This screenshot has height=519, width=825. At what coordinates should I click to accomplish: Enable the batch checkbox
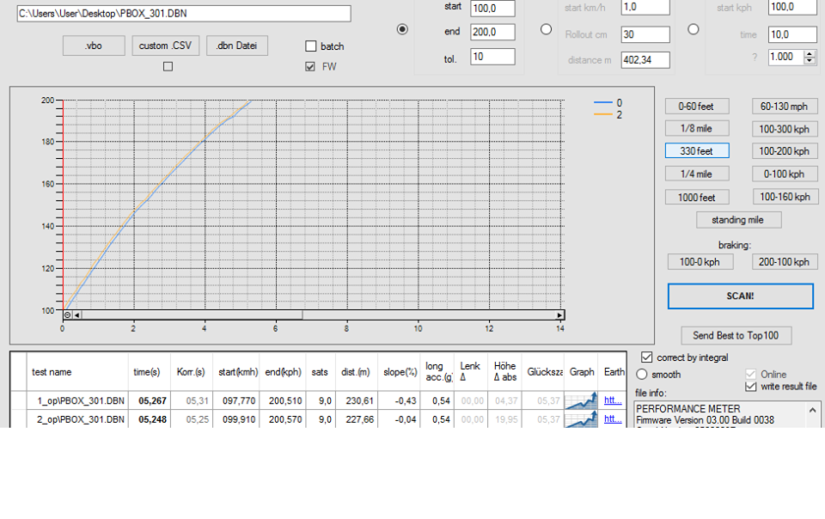(311, 46)
